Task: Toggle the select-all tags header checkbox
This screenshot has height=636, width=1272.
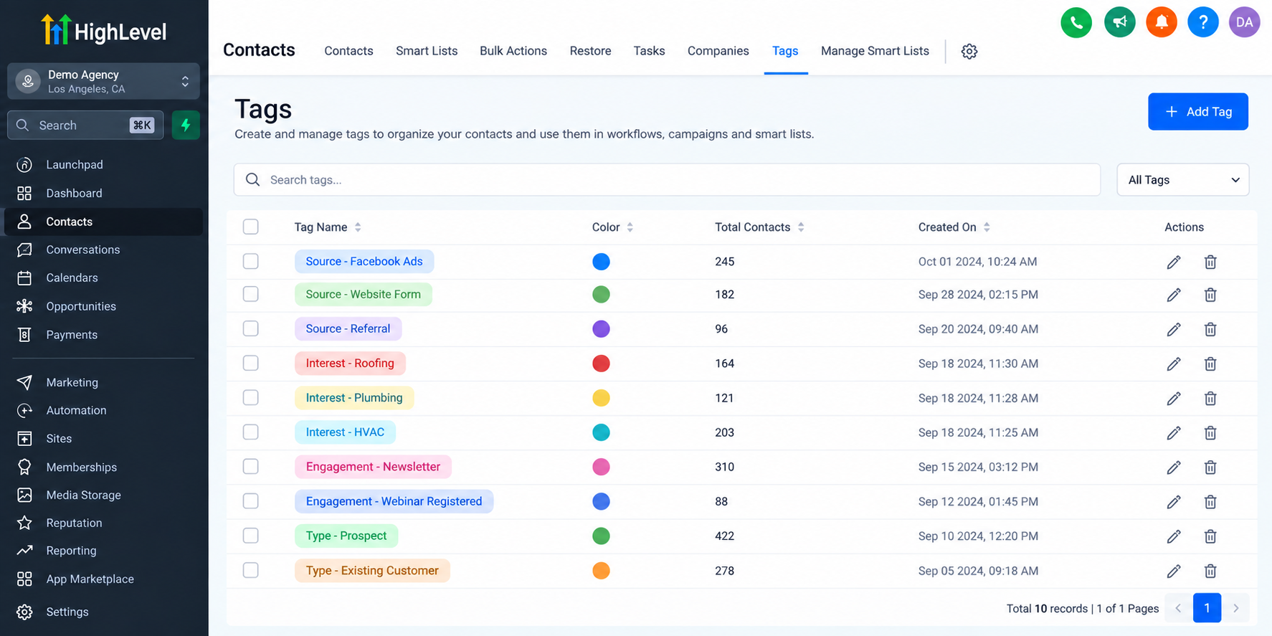Action: coord(250,227)
